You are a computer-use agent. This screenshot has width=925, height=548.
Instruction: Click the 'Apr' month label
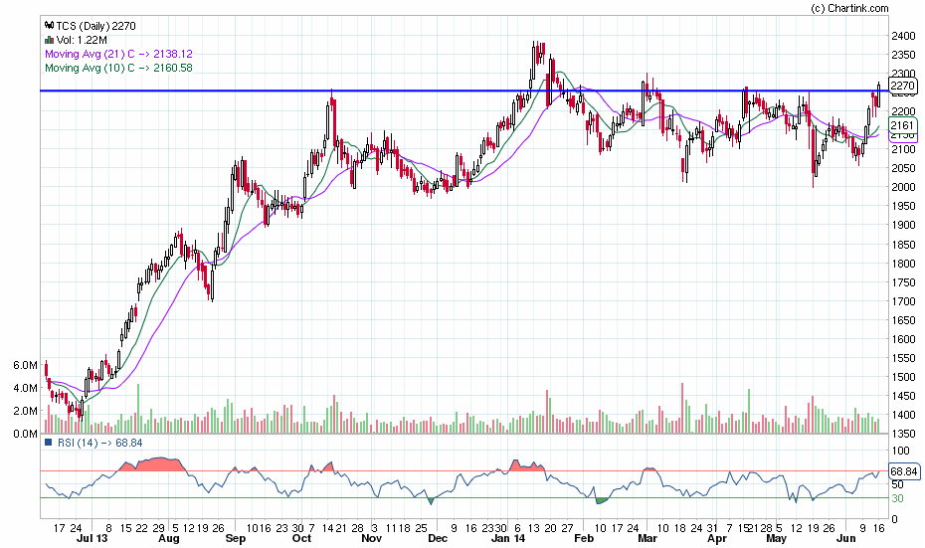(717, 538)
